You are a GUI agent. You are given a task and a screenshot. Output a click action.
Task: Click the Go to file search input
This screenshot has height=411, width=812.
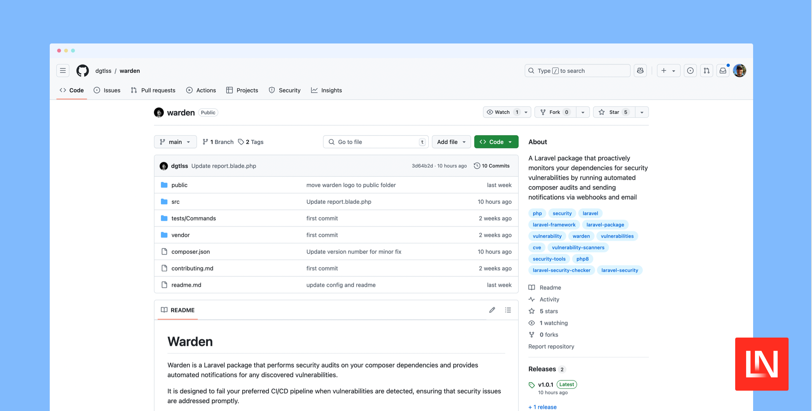coord(376,141)
